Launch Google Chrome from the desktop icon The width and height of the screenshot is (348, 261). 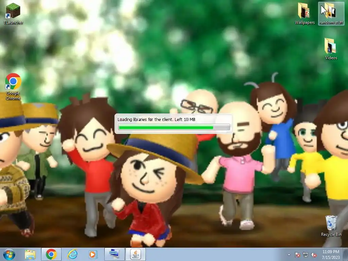(x=13, y=87)
